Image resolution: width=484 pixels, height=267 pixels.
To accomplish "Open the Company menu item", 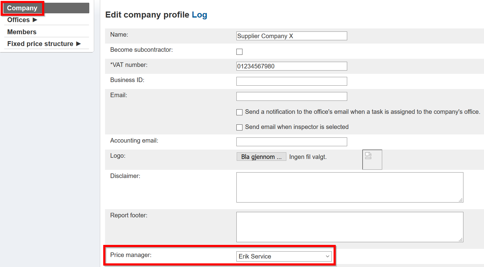I will click(22, 8).
